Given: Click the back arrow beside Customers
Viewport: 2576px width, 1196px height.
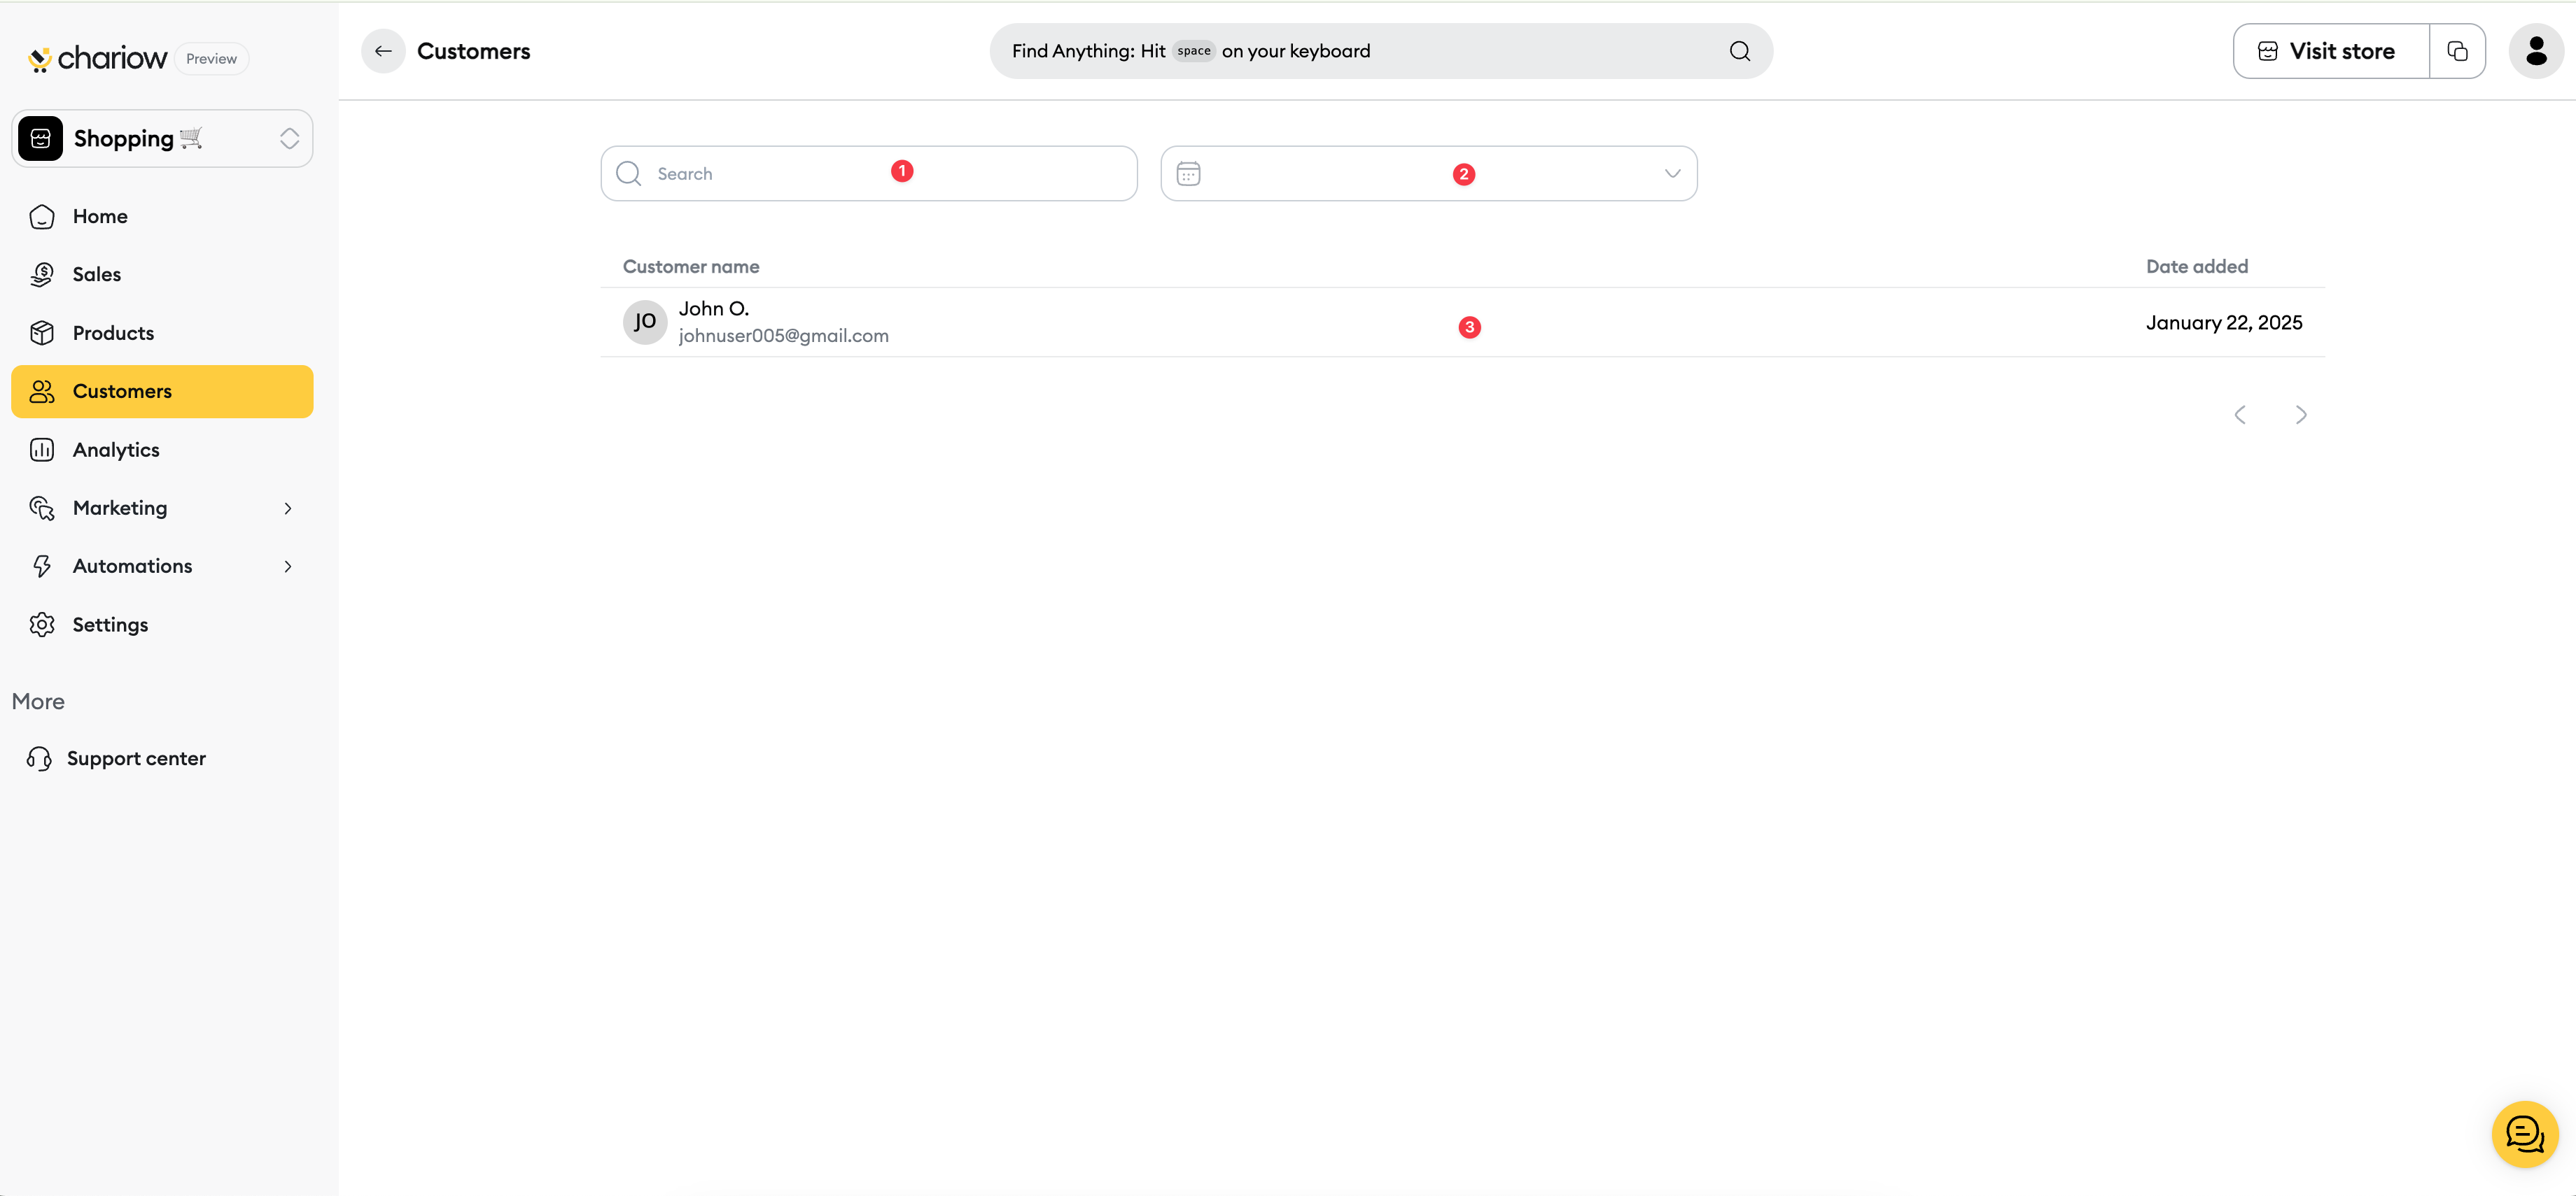Looking at the screenshot, I should [383, 51].
